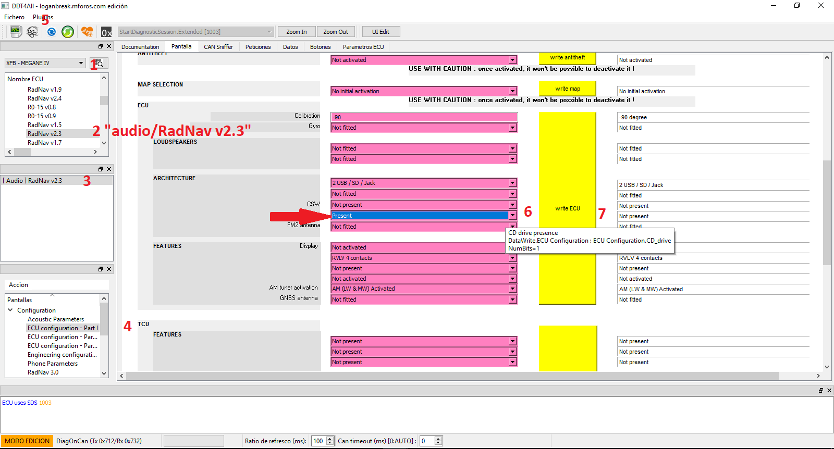The image size is (834, 449).
Task: Select the [ Audio ] RadNav v2.3 entry
Action: click(57, 181)
